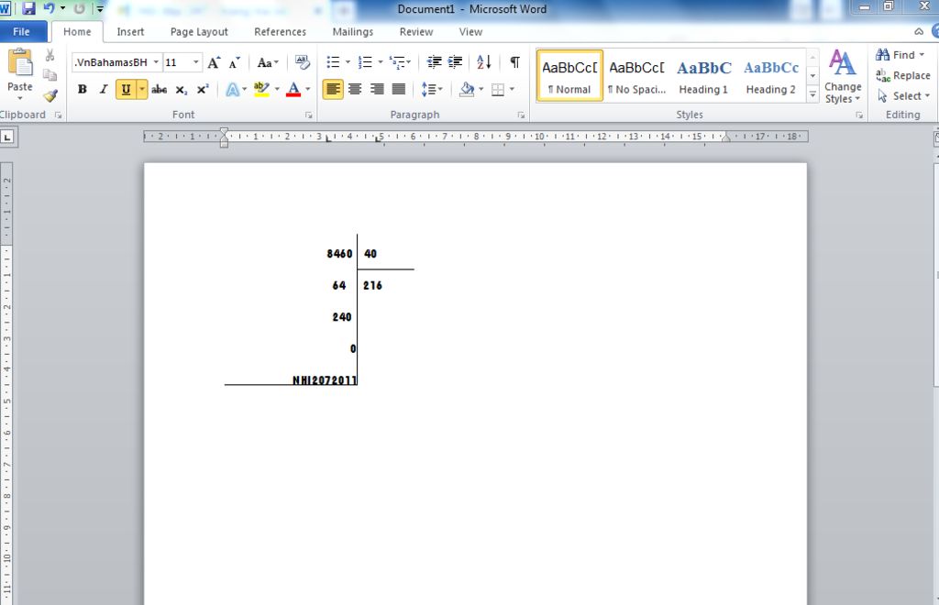
Task: Switch to the Review tab
Action: (x=416, y=32)
